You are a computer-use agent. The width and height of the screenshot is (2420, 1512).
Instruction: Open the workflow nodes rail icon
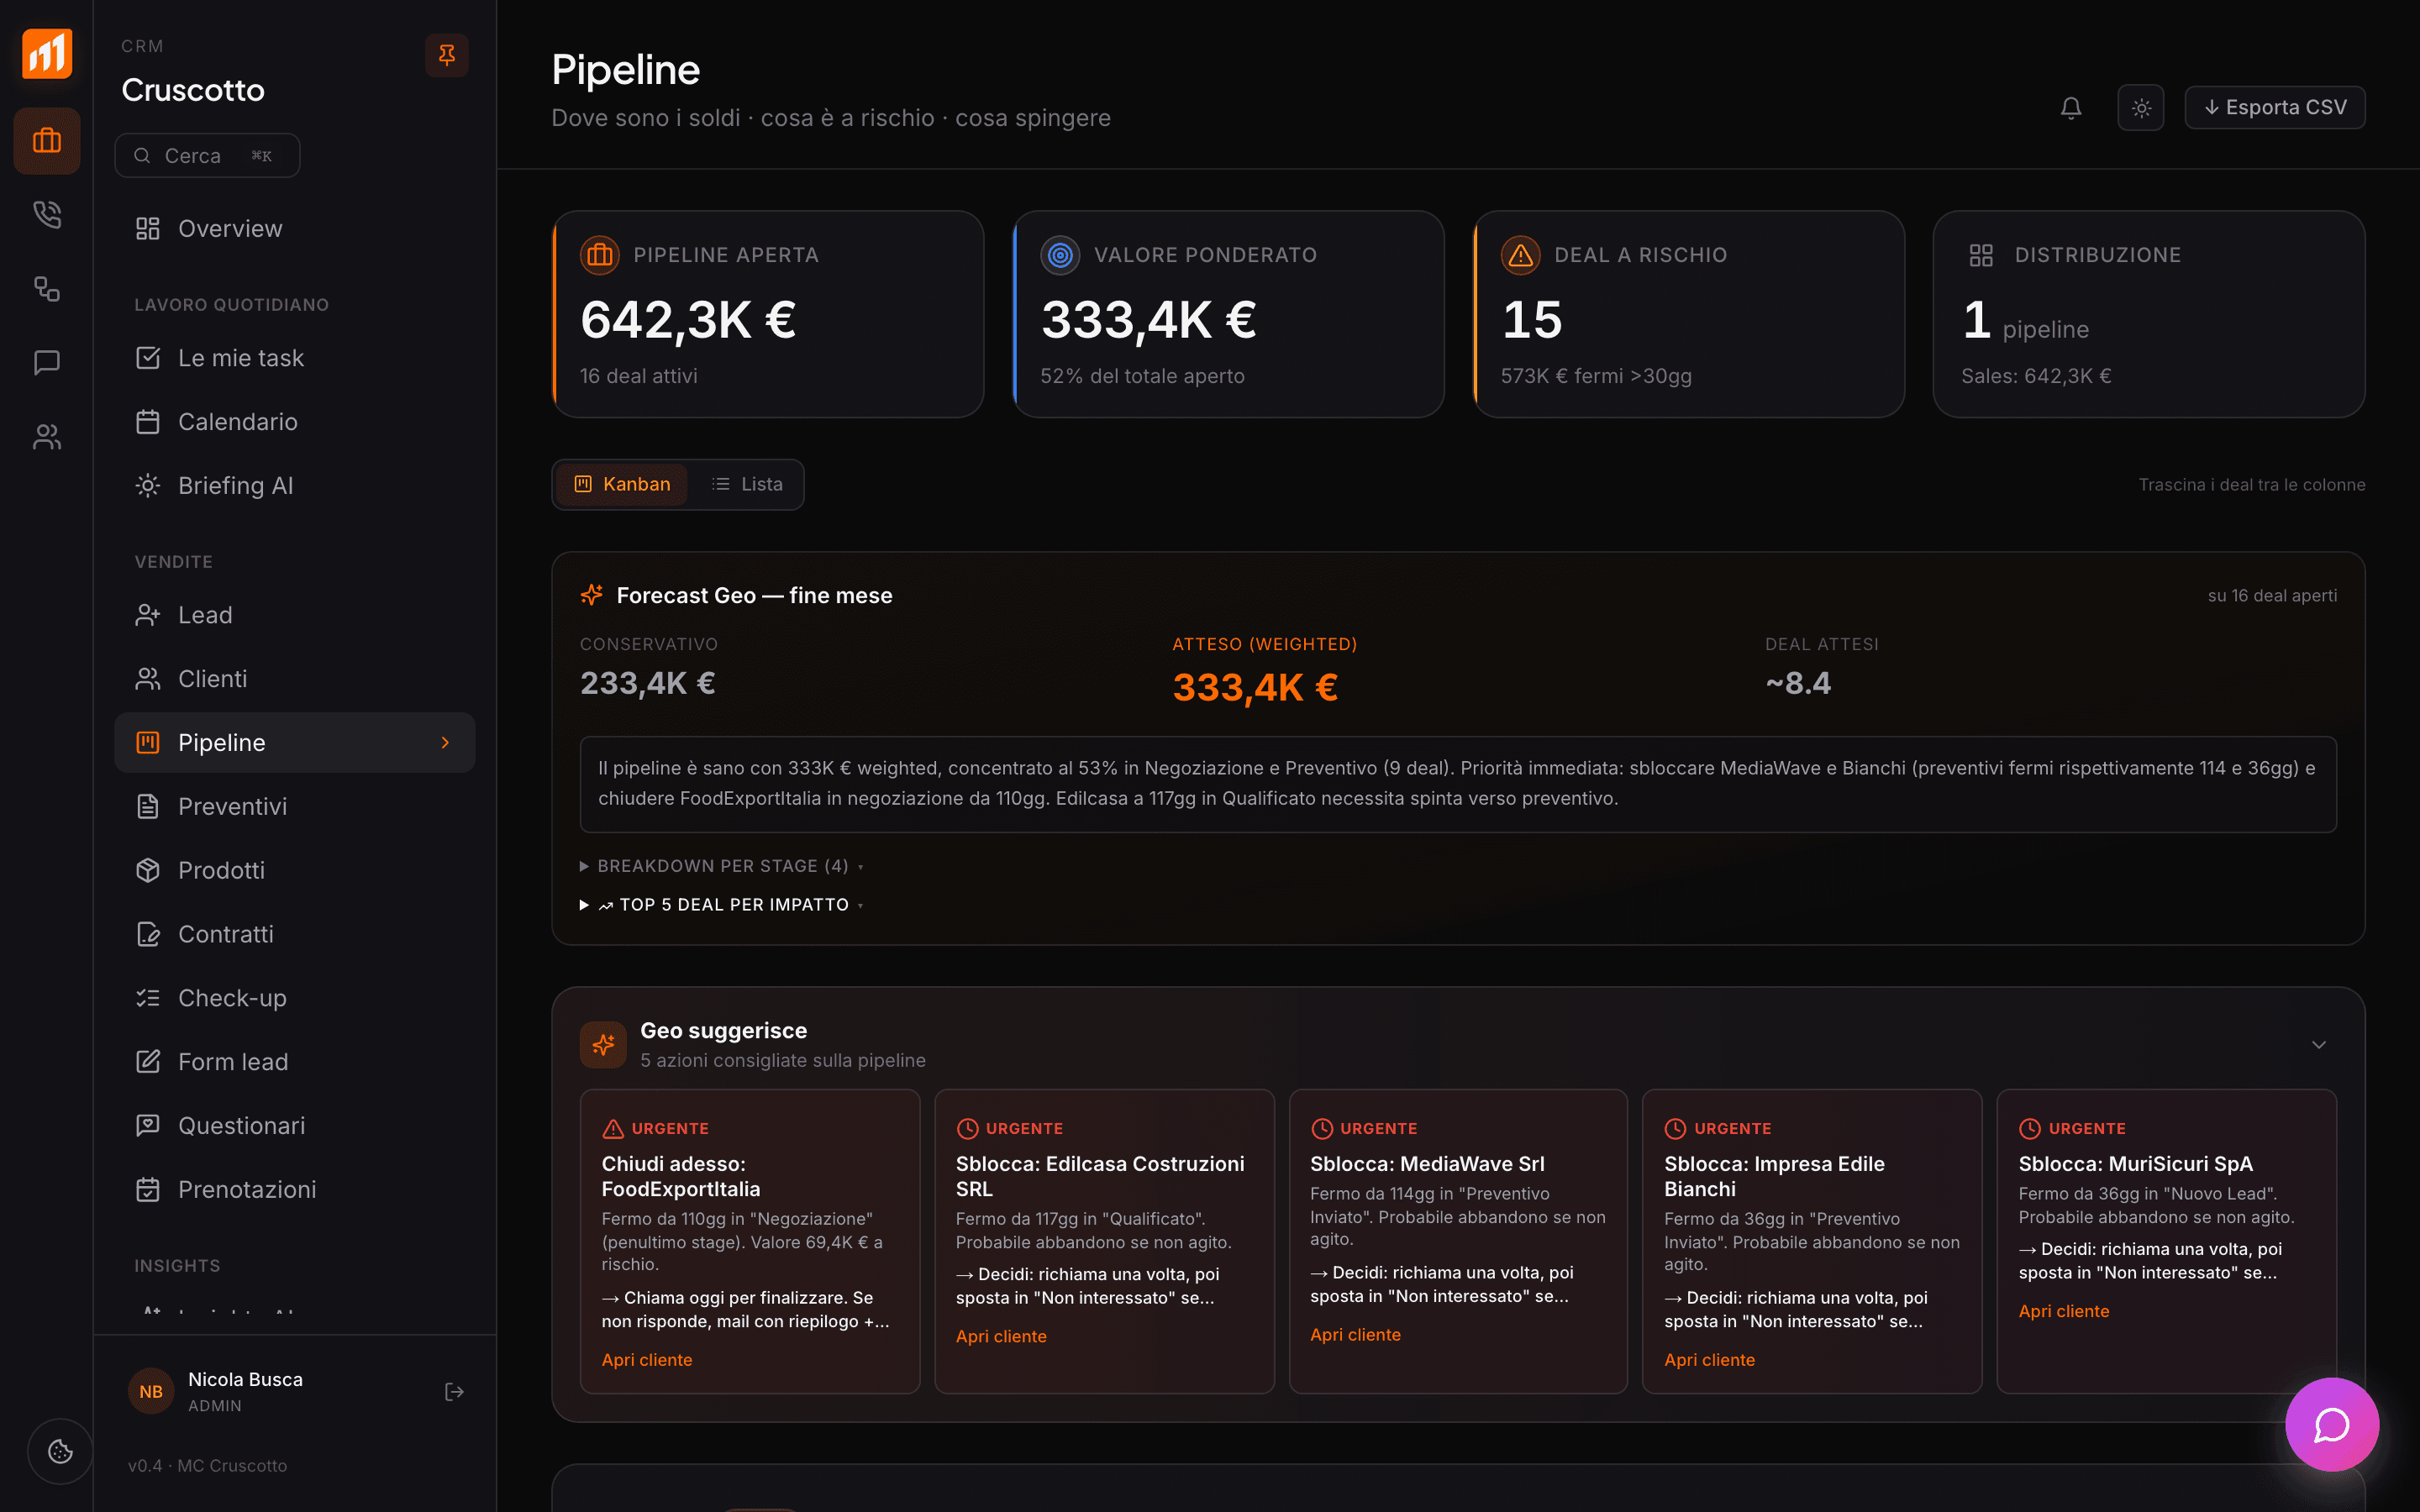pos(47,289)
